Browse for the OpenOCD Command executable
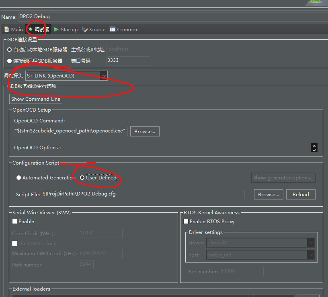This screenshot has width=328, height=297. [x=145, y=131]
